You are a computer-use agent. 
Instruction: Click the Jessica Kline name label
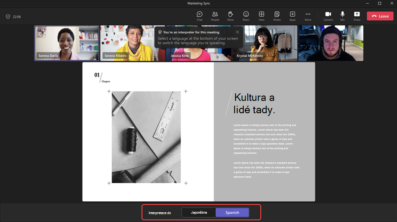(x=180, y=55)
